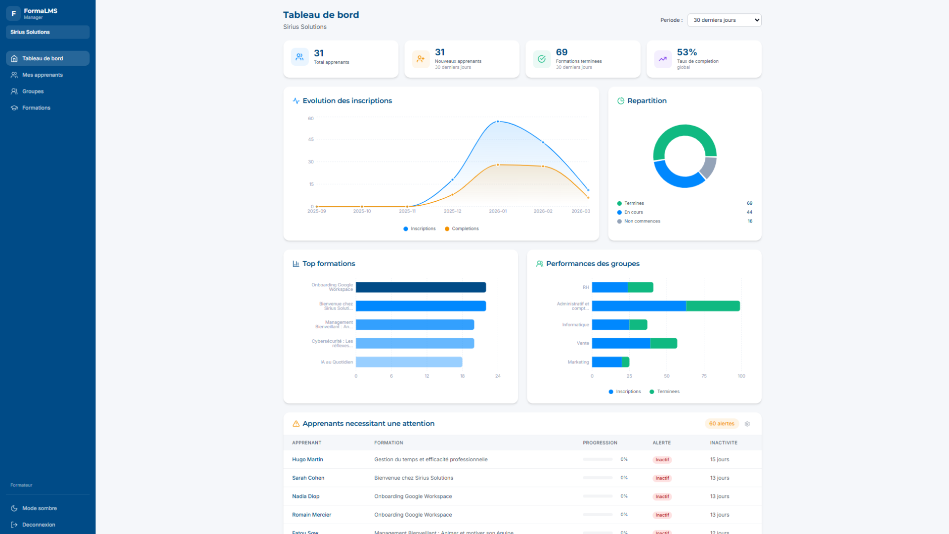Open Groupes from the sidebar navigation
949x534 pixels.
click(x=33, y=91)
